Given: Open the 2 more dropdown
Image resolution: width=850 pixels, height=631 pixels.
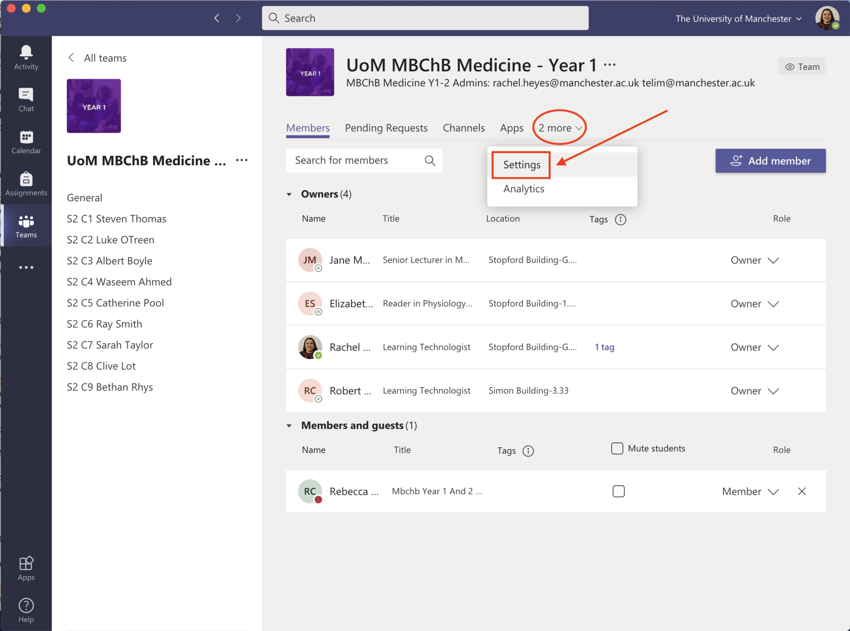Looking at the screenshot, I should coord(559,128).
